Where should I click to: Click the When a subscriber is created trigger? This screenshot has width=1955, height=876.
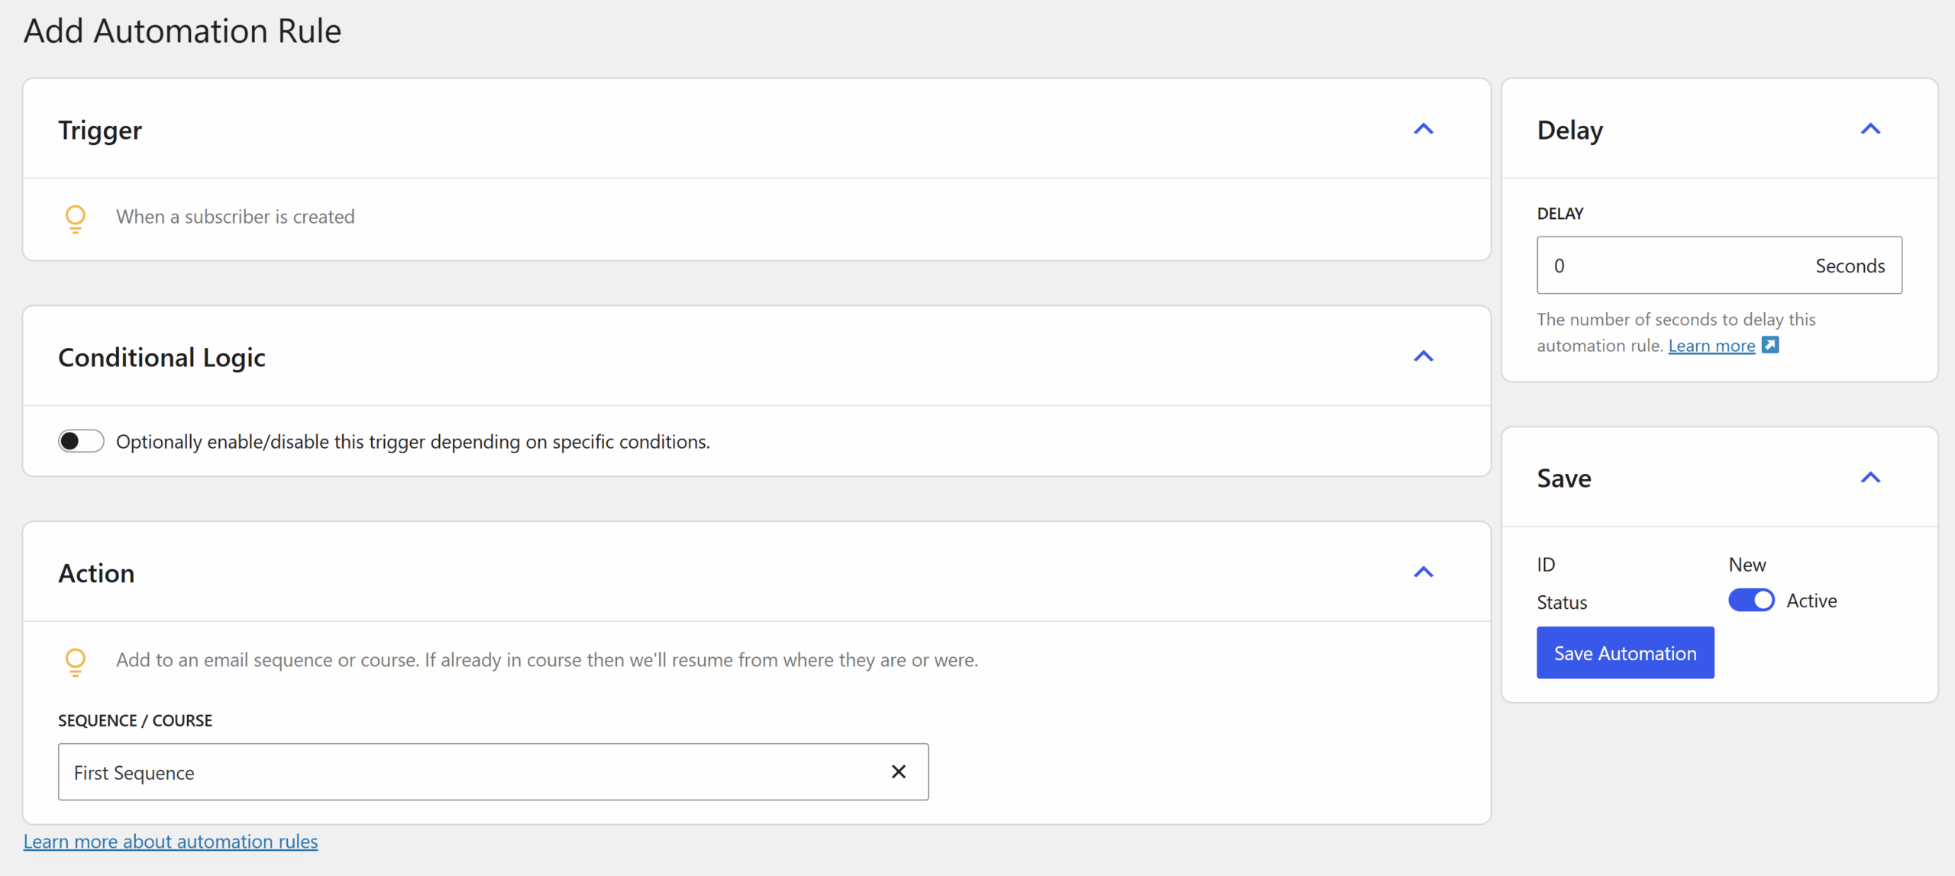pyautogui.click(x=235, y=217)
